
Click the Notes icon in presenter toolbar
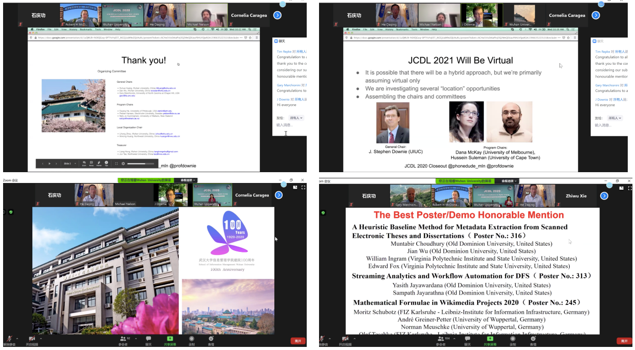point(91,163)
